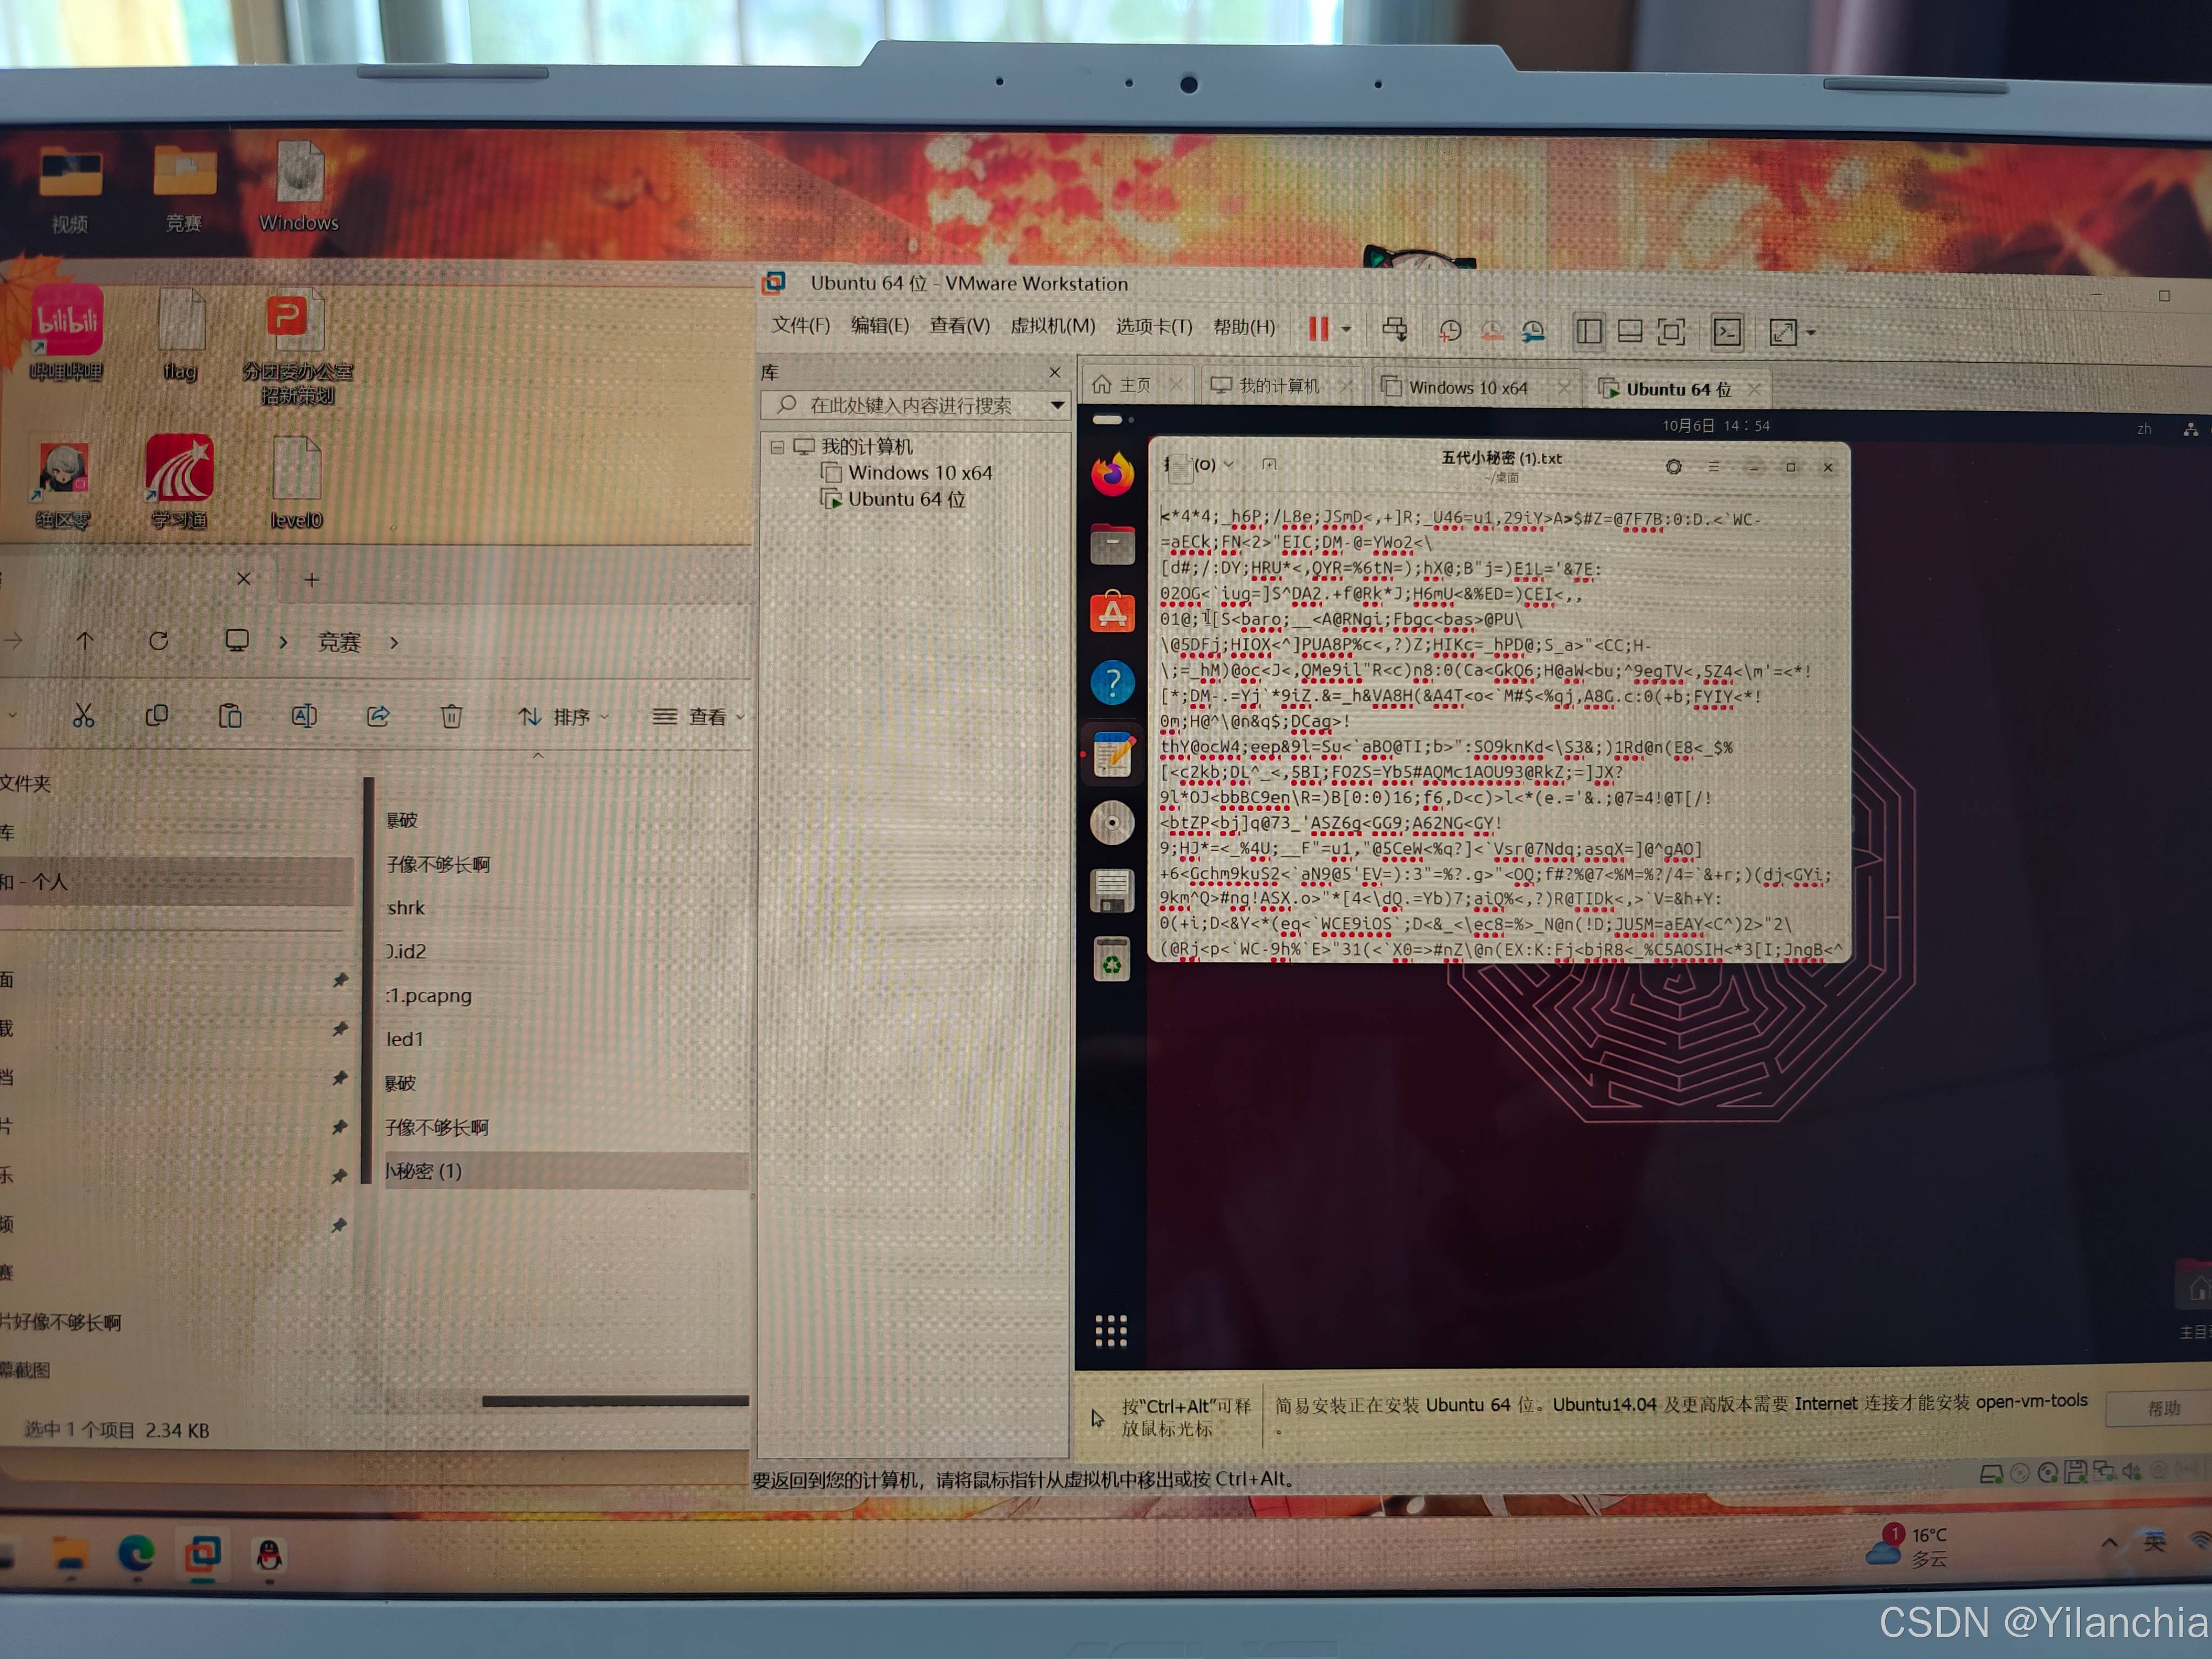Open Ubuntu Software from the dock
The width and height of the screenshot is (2212, 1659).
coord(1112,612)
